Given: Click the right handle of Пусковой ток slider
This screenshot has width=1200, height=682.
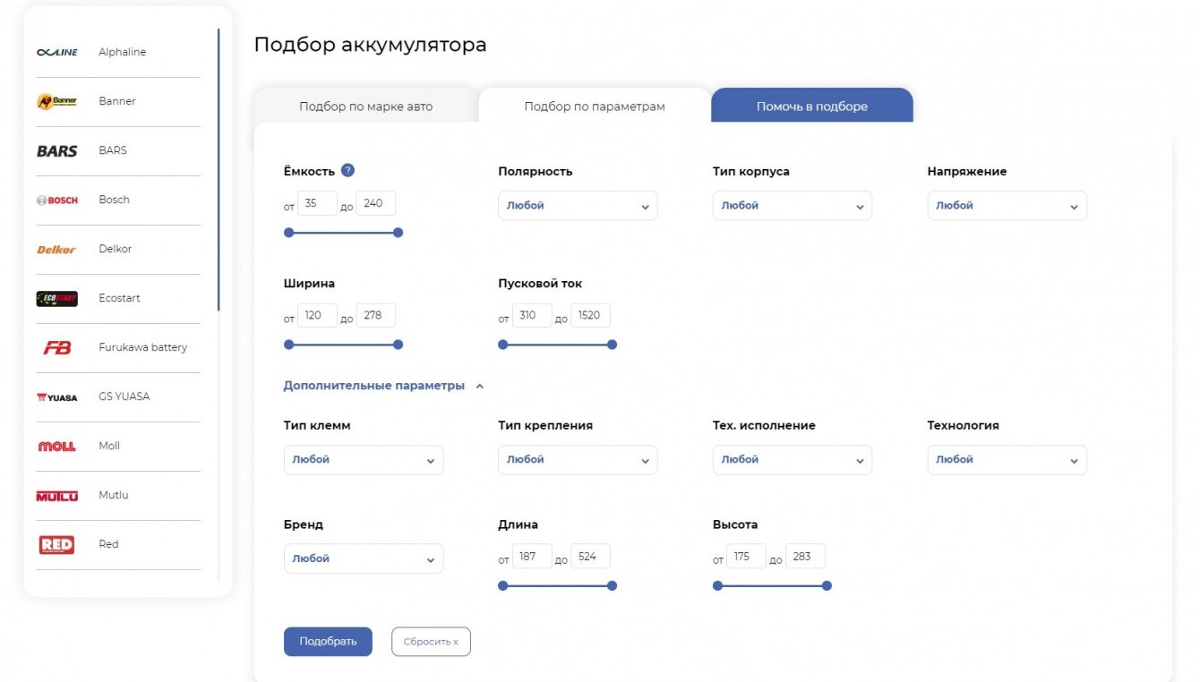Looking at the screenshot, I should tap(613, 345).
